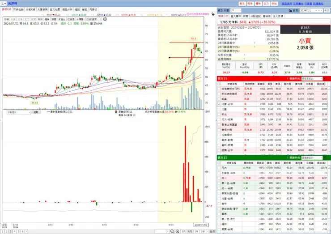Click the 凱基 buyer row name
The image size is (331, 234).
[224, 99]
